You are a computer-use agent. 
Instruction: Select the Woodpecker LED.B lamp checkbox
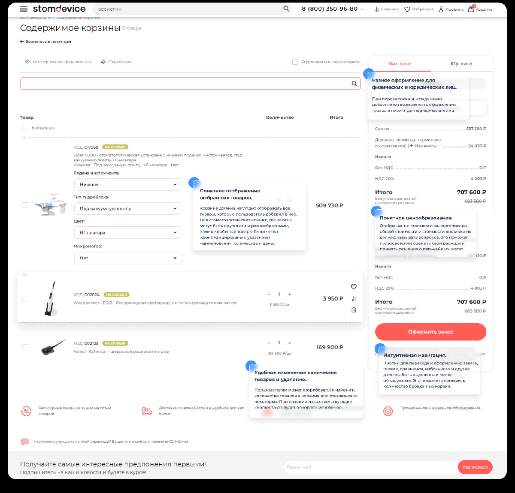pyautogui.click(x=25, y=298)
